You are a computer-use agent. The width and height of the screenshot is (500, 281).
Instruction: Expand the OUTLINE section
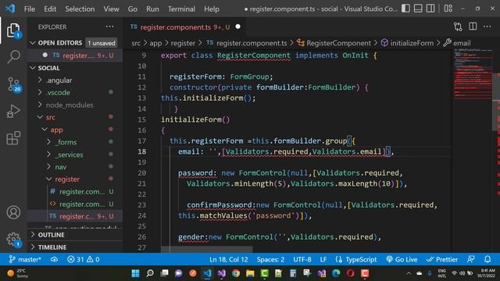coord(75,235)
